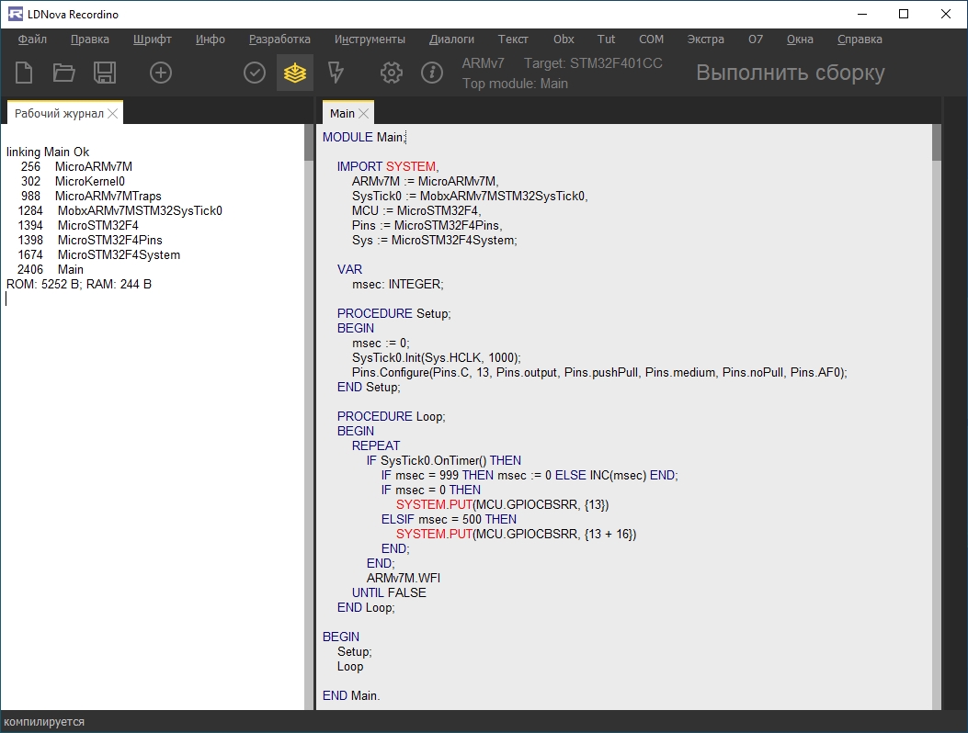
Task: Close the Рабочий журнал tab
Action: pos(113,113)
